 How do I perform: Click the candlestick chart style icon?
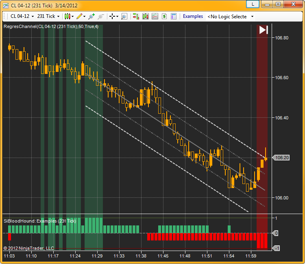point(67,16)
